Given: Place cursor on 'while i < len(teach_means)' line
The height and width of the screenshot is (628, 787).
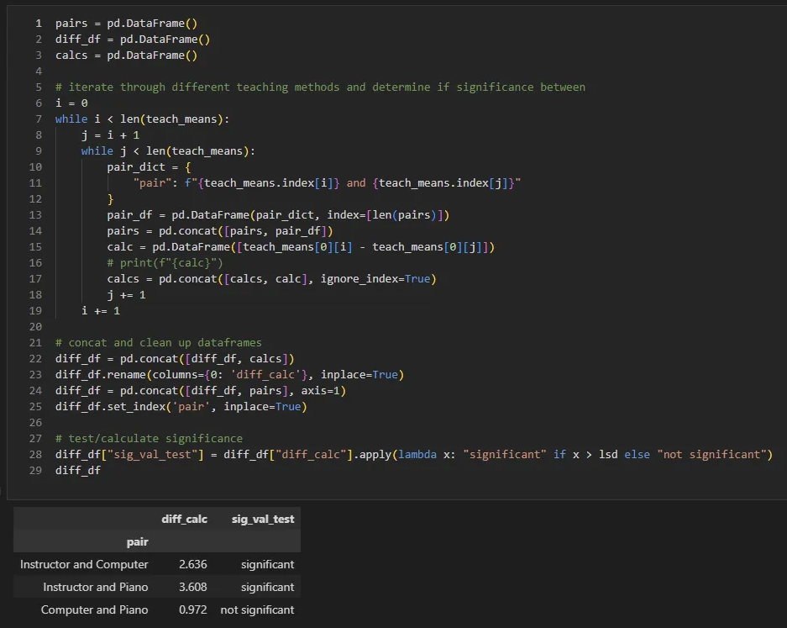Looking at the screenshot, I should pos(142,119).
